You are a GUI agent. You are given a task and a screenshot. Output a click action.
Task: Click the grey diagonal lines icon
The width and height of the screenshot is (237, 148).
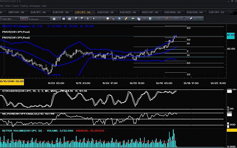point(144,19)
